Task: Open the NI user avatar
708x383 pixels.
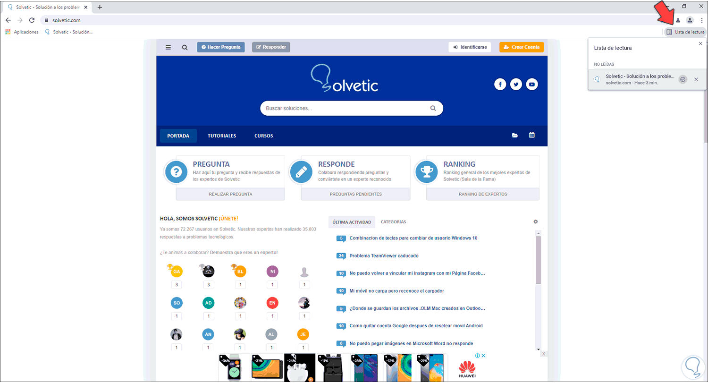Action: 272,271
